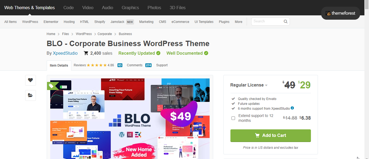Select Shopify category
This screenshot has height=159, width=369.
[x=100, y=22]
